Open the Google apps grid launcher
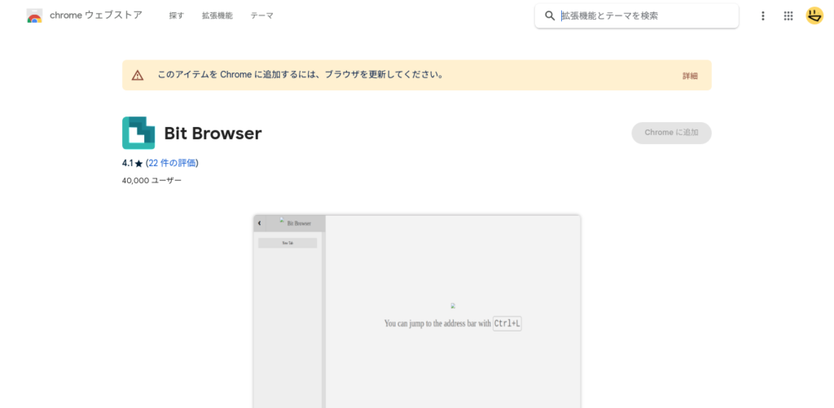 788,15
